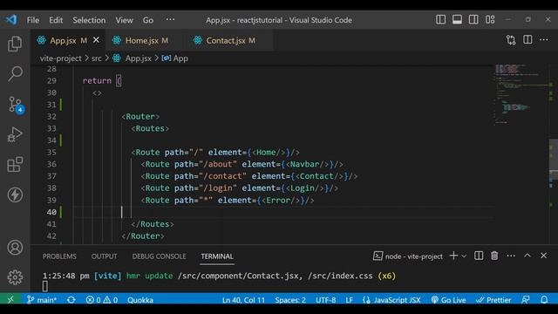Screen dimensions: 558x314
Task: Close the App.jsx tab
Action: click(96, 40)
